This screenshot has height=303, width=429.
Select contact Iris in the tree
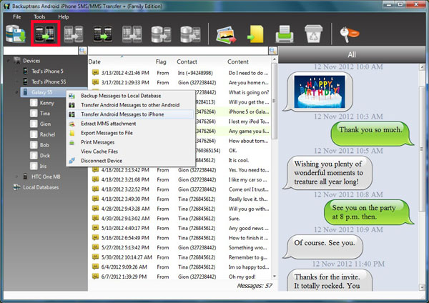43,166
